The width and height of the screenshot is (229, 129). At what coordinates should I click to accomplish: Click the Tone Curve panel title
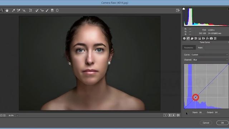point(205,42)
